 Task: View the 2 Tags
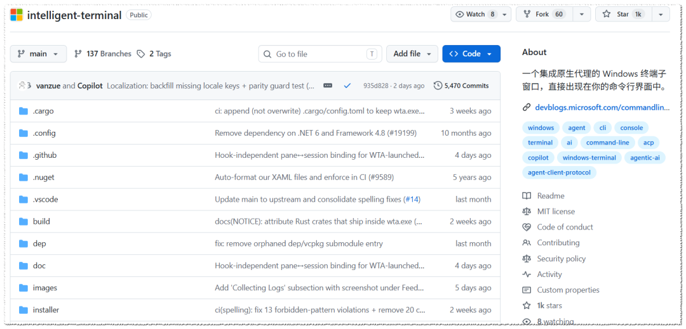(x=154, y=54)
